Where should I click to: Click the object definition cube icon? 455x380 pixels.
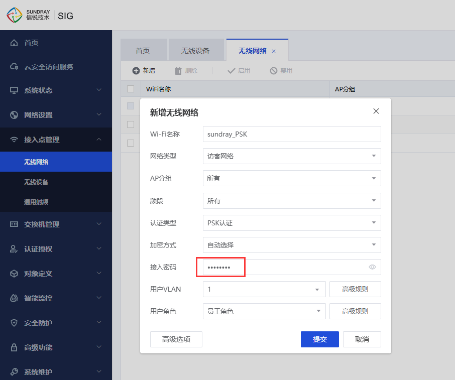pyautogui.click(x=14, y=274)
